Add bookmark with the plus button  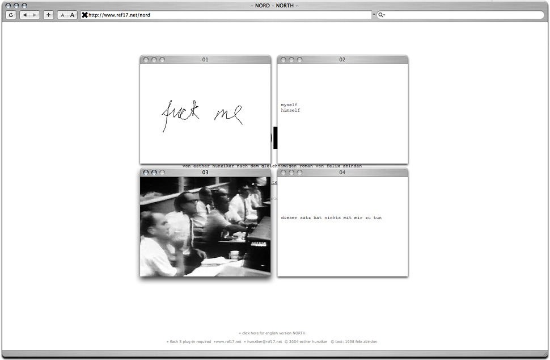click(x=48, y=15)
